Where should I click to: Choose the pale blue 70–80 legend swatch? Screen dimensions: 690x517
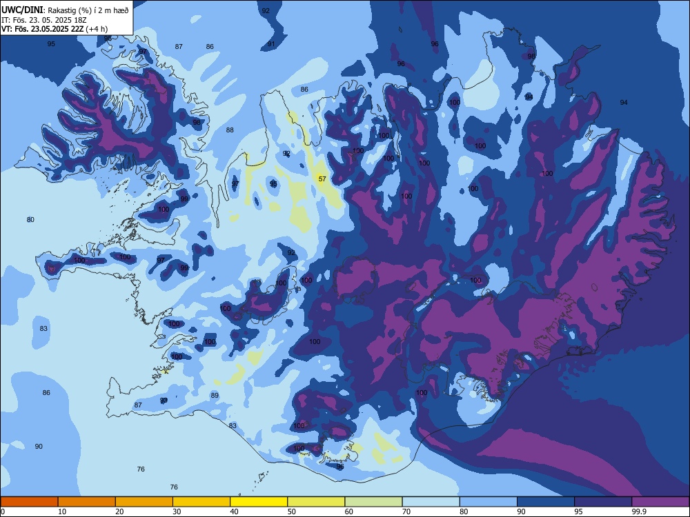431,502
